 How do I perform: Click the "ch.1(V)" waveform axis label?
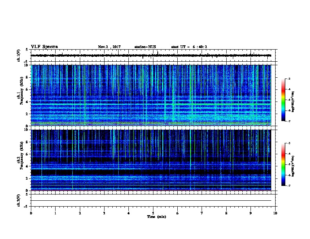pyautogui.click(x=18, y=55)
